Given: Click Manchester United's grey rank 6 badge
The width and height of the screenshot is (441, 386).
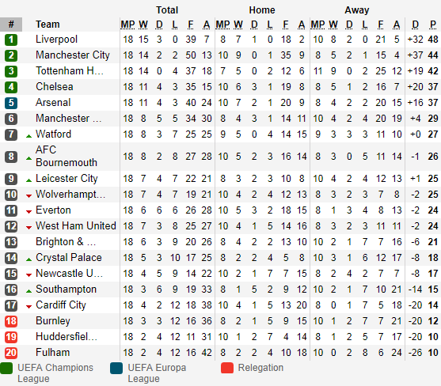Looking at the screenshot, I should click(11, 119).
